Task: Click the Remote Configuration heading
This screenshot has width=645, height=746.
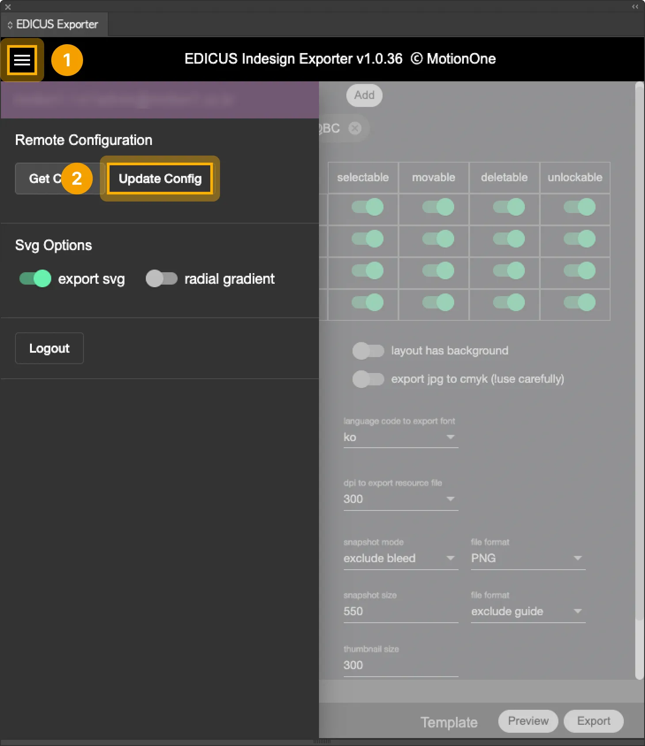Action: pos(84,140)
